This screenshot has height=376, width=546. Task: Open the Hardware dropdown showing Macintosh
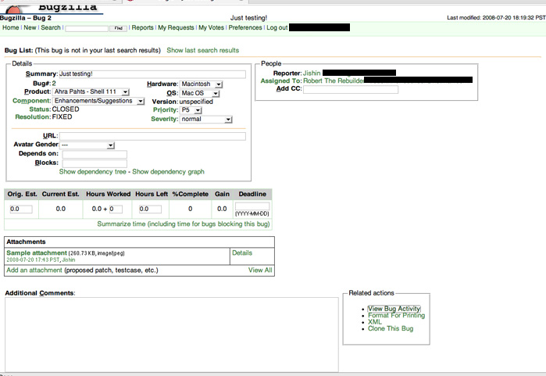coord(202,84)
